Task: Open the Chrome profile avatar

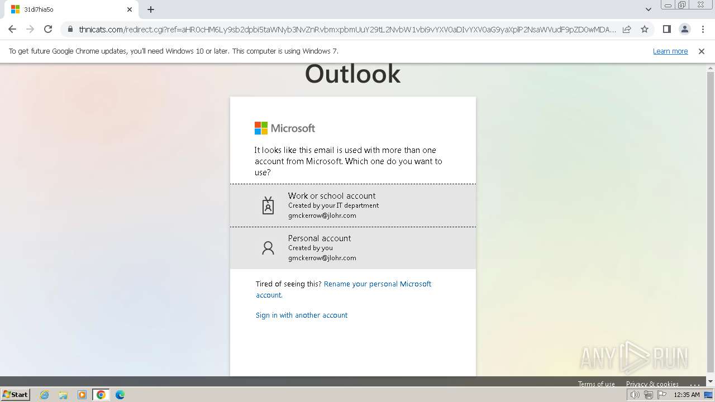Action: [x=684, y=29]
